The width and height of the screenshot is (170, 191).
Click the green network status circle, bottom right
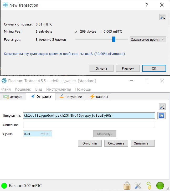click(160, 186)
